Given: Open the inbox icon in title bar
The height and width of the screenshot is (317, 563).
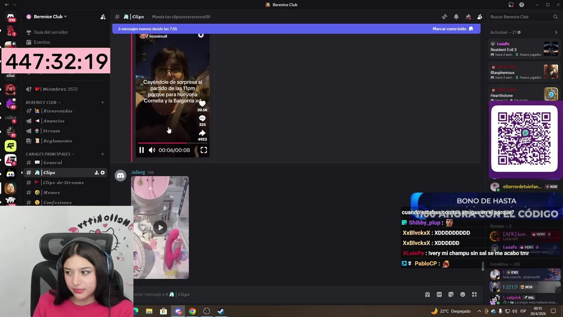Looking at the screenshot, I should 511,5.
